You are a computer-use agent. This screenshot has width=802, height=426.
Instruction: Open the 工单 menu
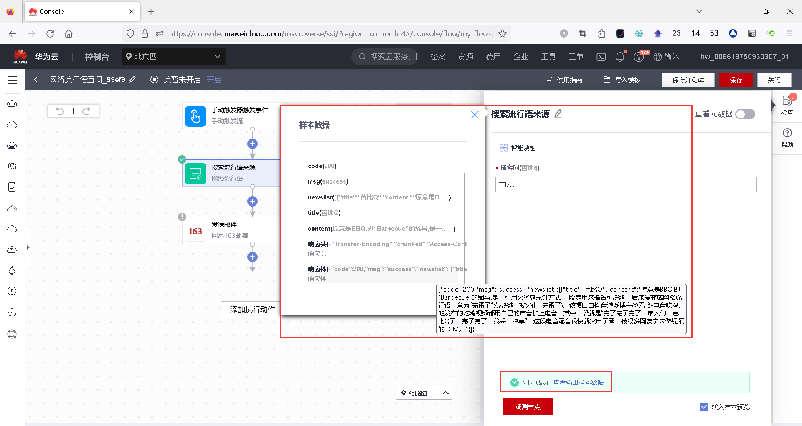click(x=576, y=57)
